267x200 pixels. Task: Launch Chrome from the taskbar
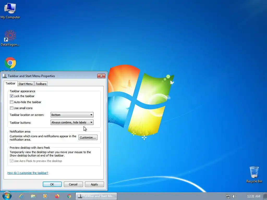69,196
